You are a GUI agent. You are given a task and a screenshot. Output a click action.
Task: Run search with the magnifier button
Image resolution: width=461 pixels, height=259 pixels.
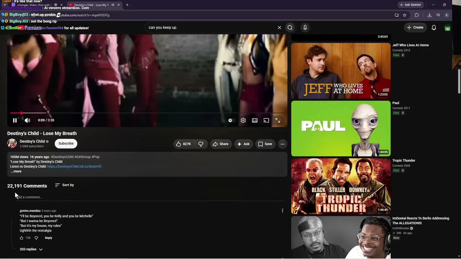(290, 27)
